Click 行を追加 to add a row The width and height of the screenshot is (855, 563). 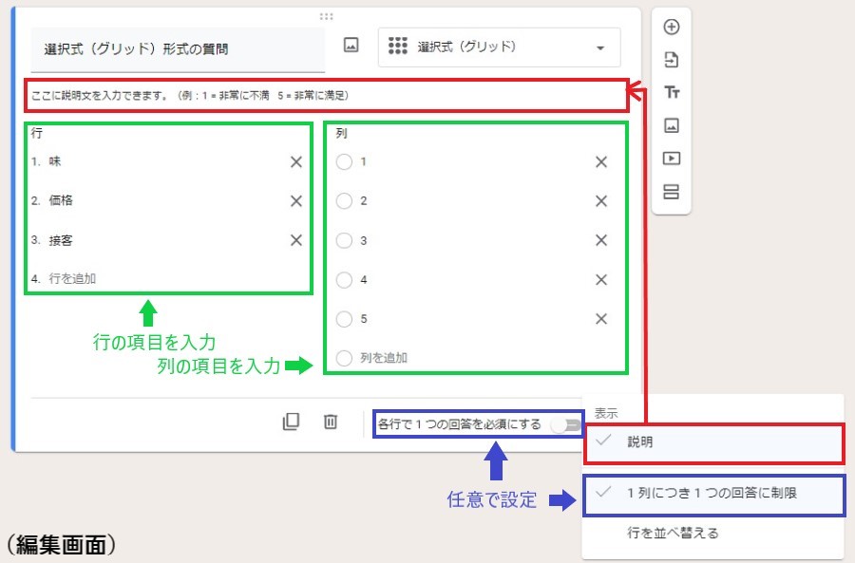(x=72, y=279)
